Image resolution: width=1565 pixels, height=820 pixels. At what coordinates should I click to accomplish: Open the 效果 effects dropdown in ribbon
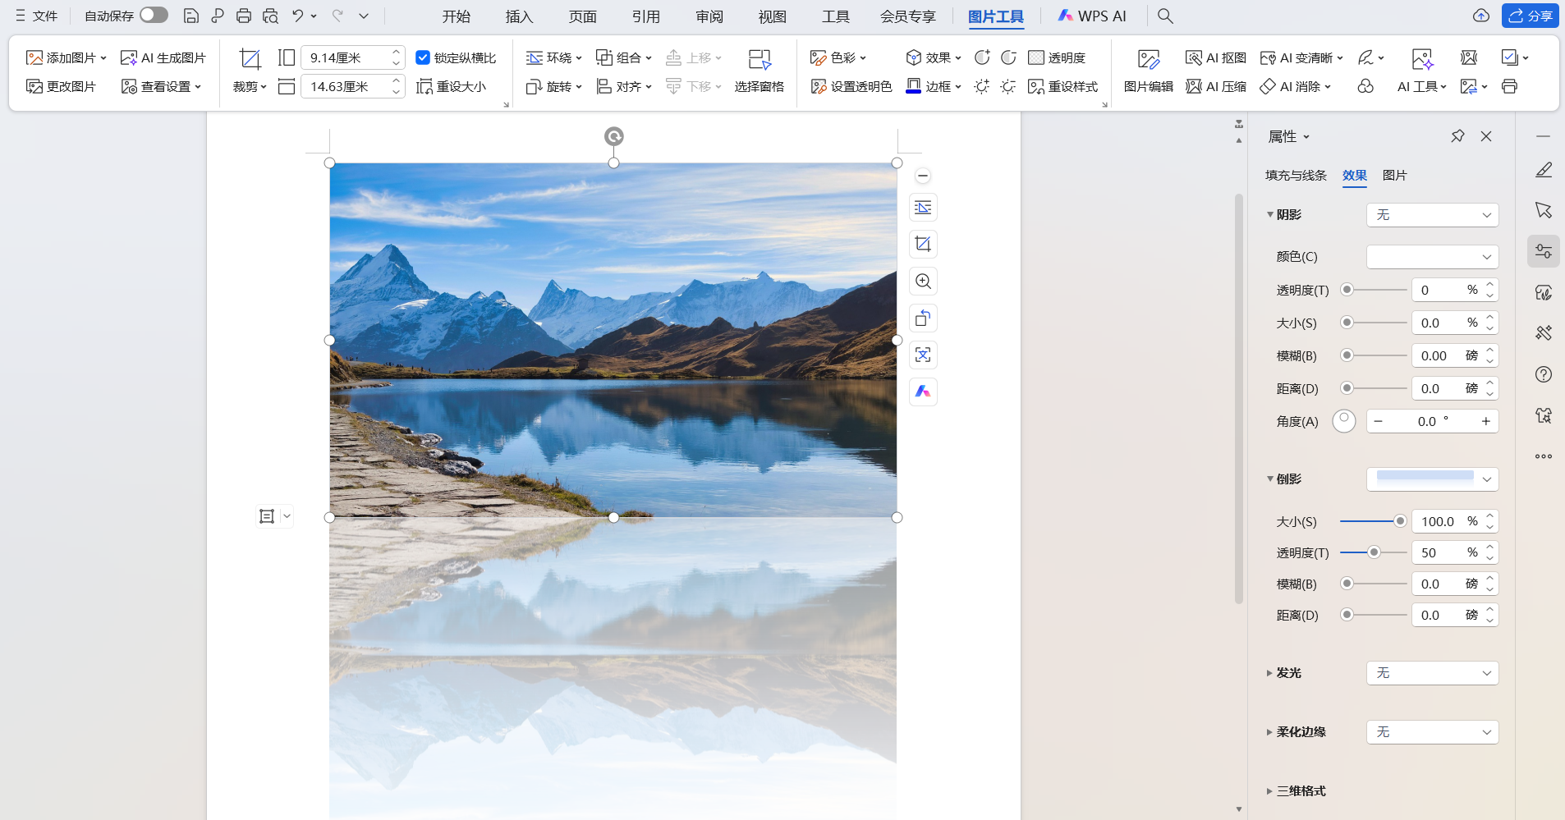(x=933, y=58)
